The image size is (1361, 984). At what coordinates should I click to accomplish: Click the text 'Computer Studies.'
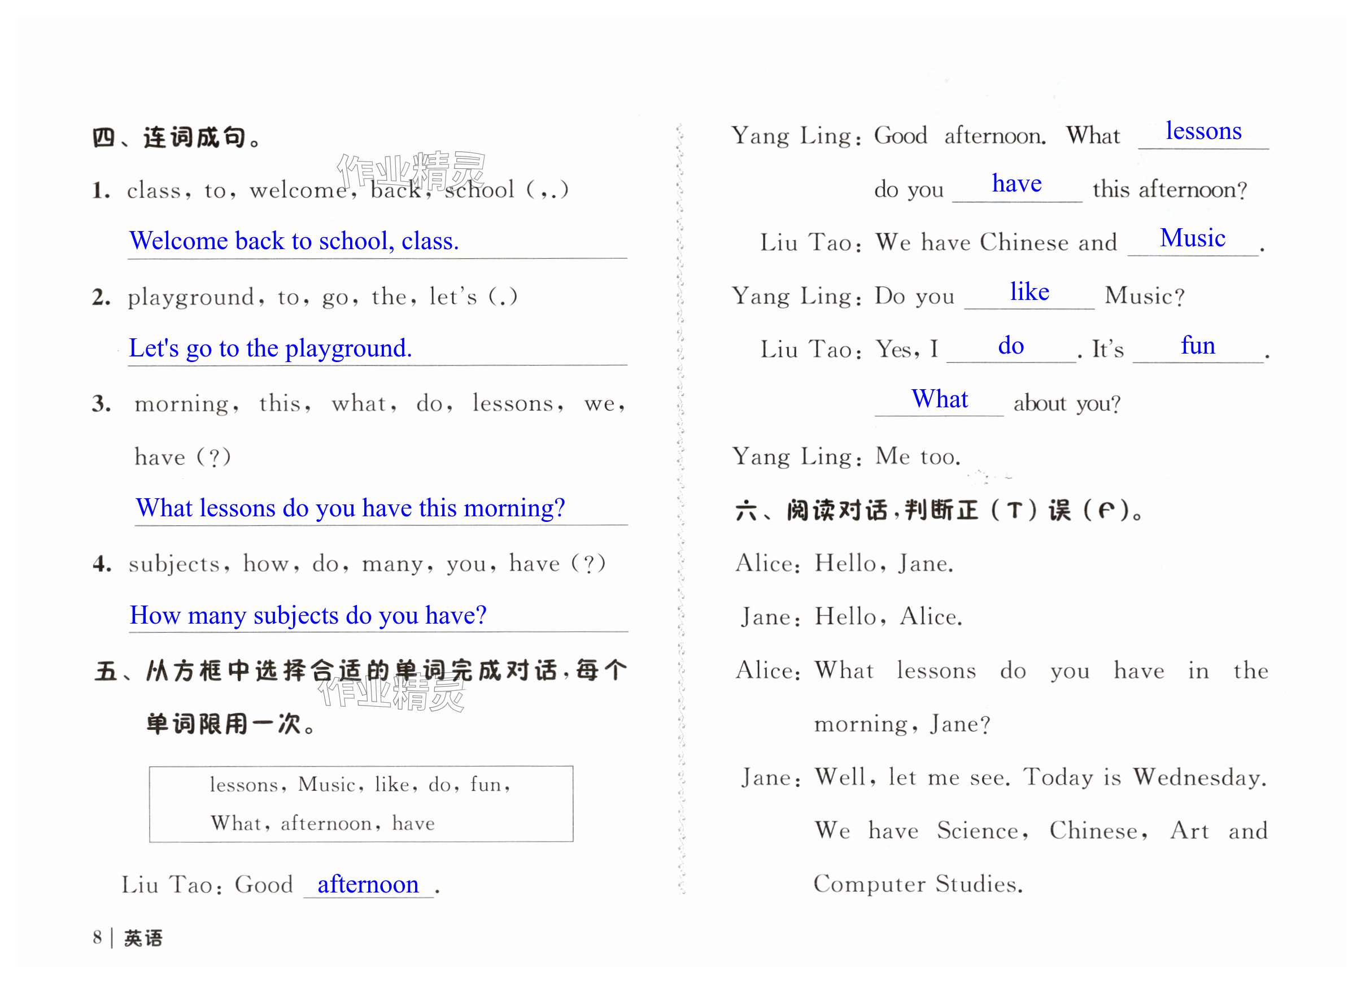918,885
